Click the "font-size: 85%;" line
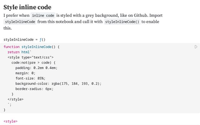Viewport: 200px width, 125px height. coord(30,78)
